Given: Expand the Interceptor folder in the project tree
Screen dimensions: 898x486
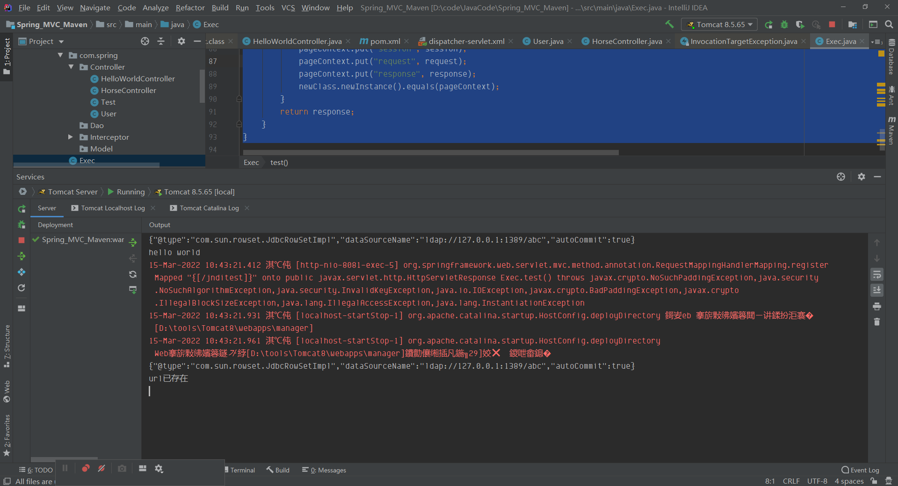Looking at the screenshot, I should (x=70, y=137).
